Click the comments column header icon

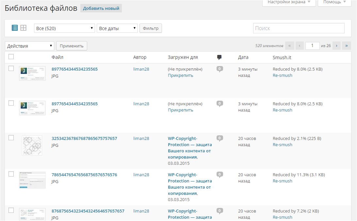pyautogui.click(x=219, y=57)
